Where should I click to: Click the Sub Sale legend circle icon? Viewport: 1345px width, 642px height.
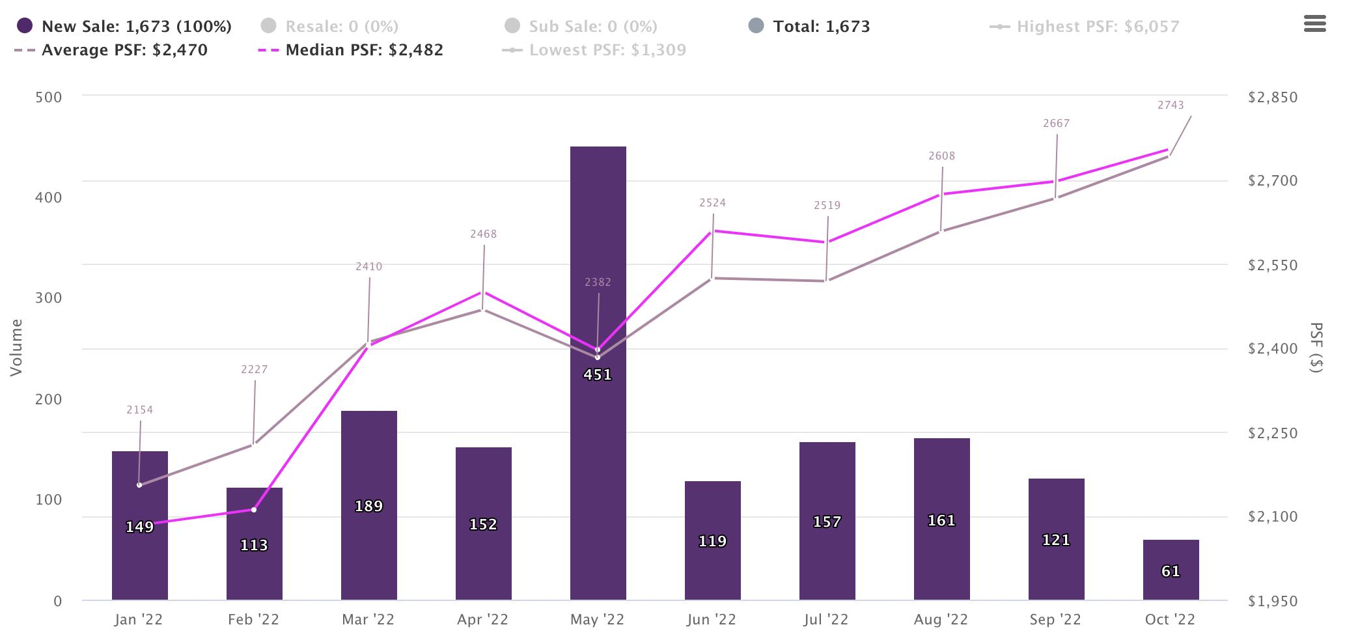click(512, 26)
